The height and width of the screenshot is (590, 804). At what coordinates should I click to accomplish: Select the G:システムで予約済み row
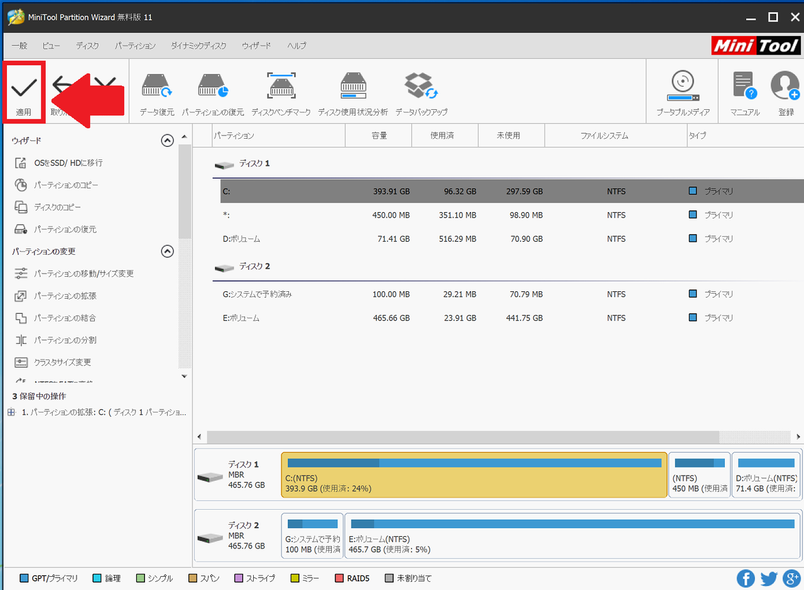tap(512, 294)
